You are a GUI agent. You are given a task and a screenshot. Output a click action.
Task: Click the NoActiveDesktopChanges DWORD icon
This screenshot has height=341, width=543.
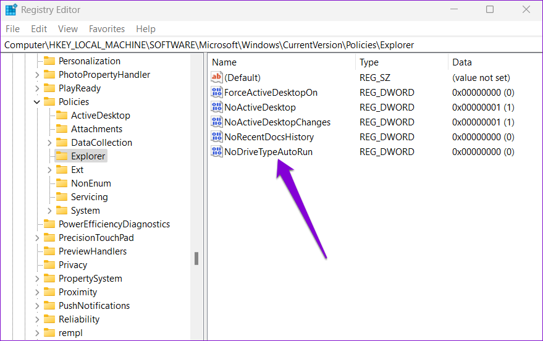click(217, 122)
